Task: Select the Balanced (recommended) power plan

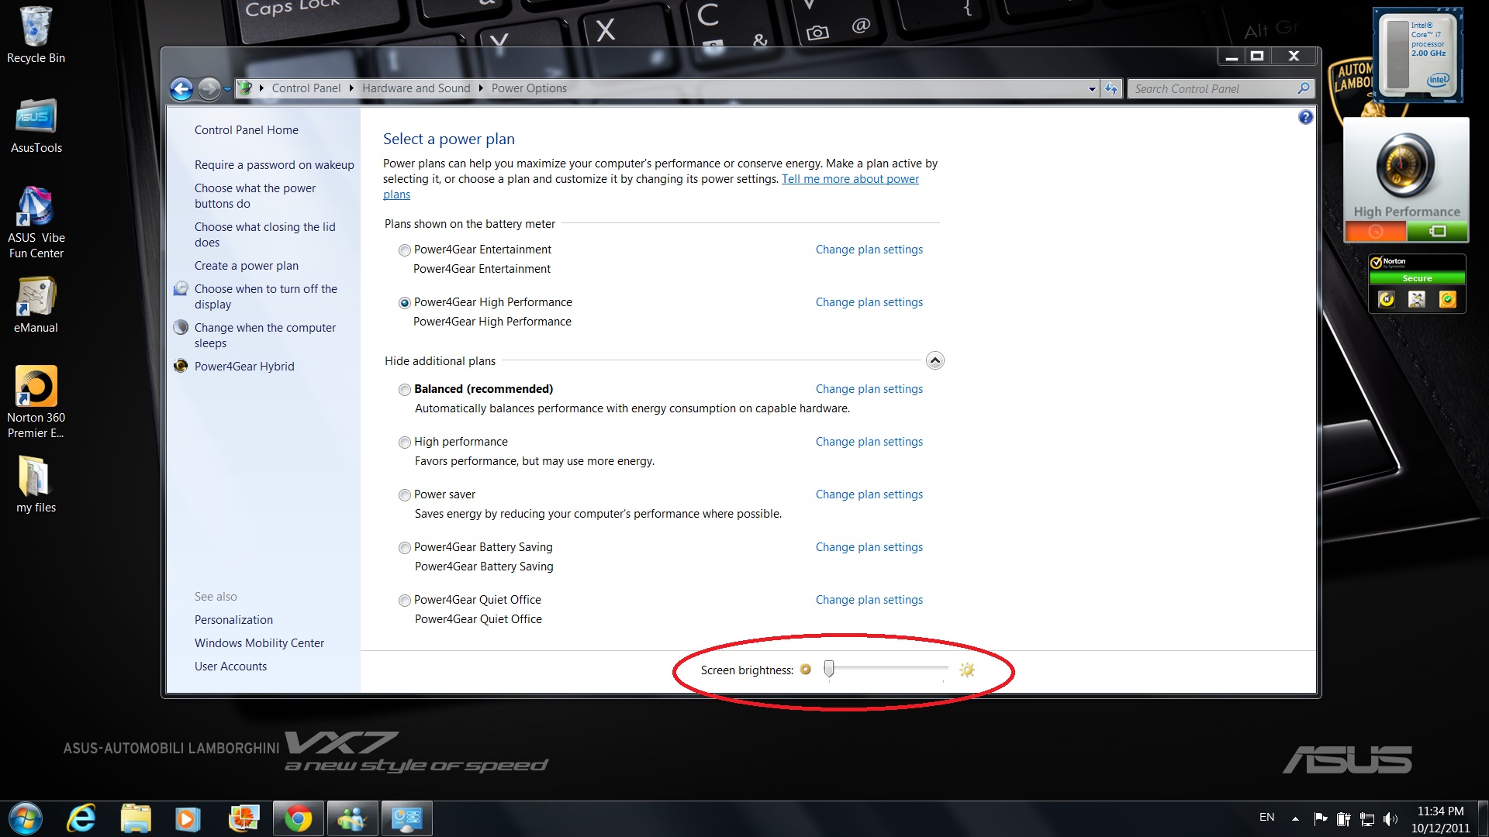Action: [405, 390]
